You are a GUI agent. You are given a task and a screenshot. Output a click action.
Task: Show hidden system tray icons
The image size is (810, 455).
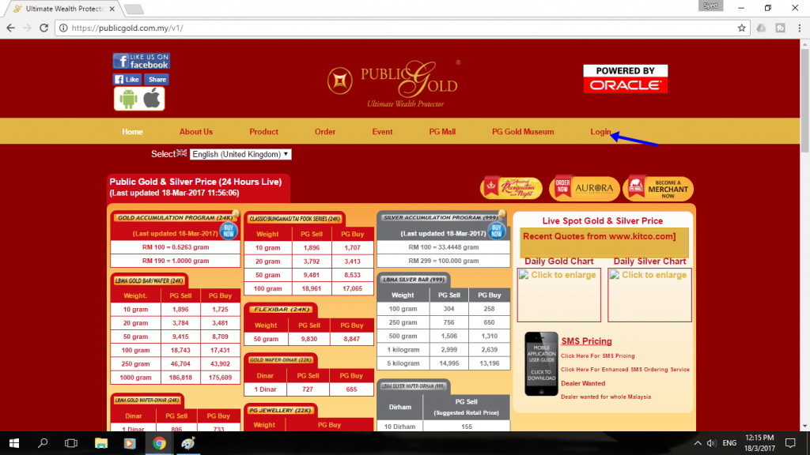tap(698, 443)
